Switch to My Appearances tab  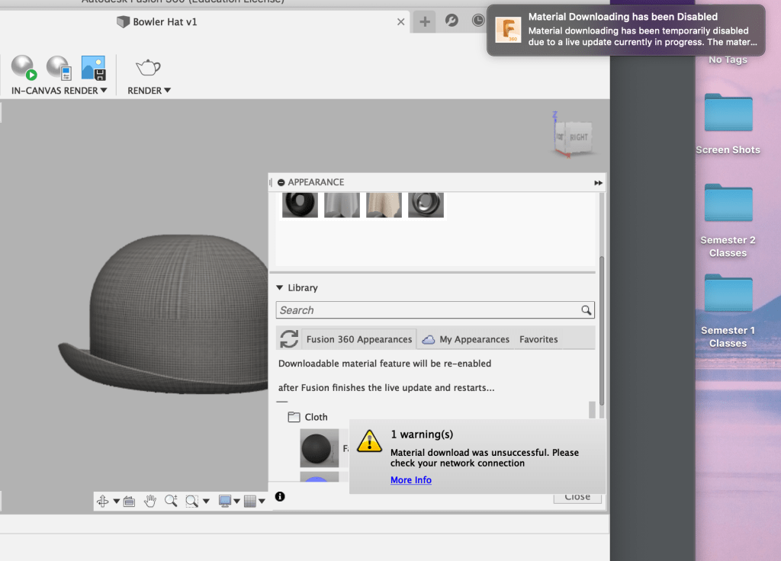click(x=474, y=339)
